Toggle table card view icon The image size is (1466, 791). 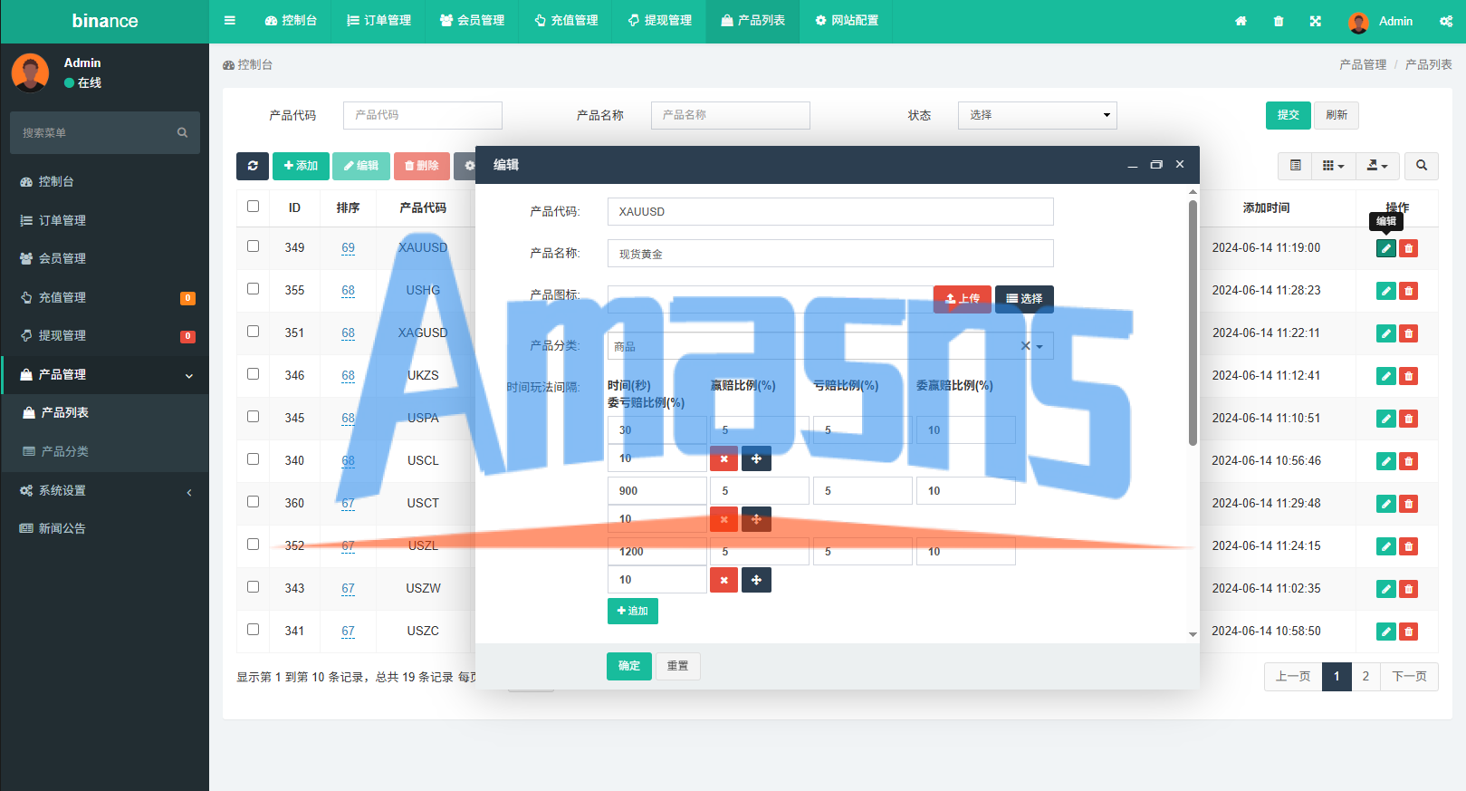click(x=1296, y=165)
